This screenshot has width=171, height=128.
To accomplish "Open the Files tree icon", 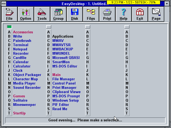I will (91, 14).
